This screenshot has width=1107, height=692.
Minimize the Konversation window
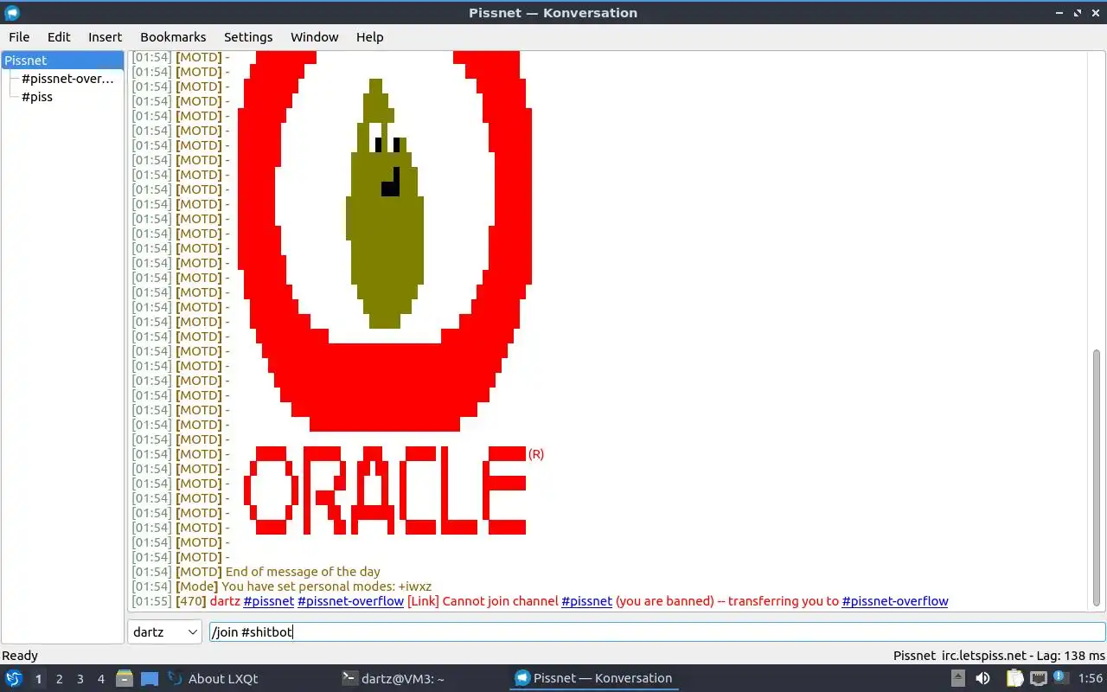(1060, 13)
